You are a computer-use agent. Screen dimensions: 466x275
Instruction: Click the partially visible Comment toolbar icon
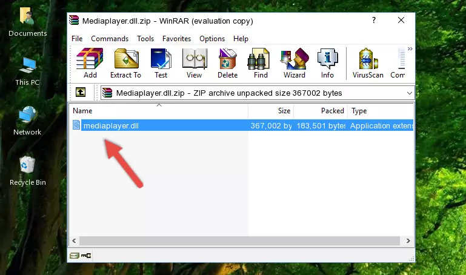pyautogui.click(x=398, y=63)
